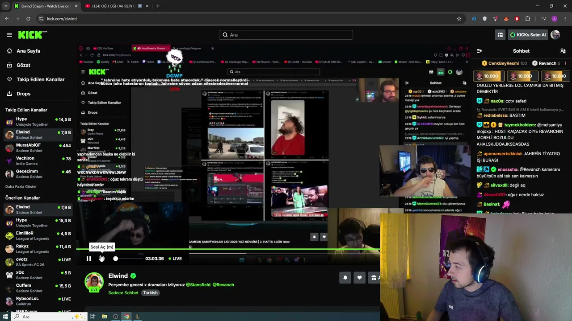
Task: Click the Elwind streamer profile avatar
Action: pos(94,282)
